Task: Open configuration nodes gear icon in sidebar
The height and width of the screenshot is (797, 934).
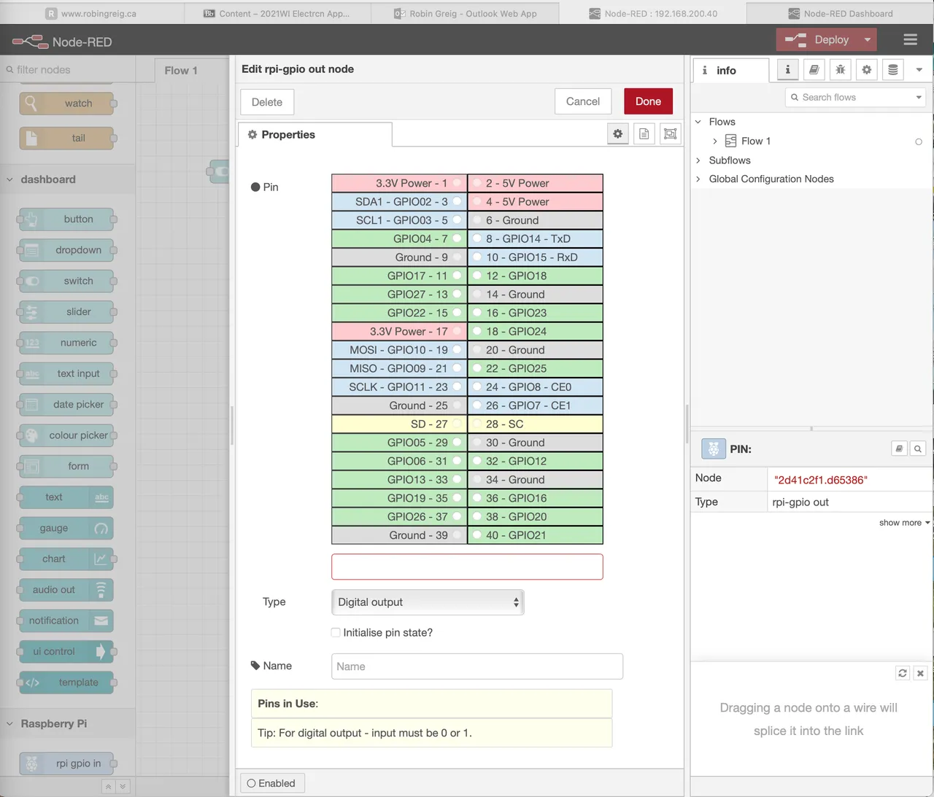Action: 866,70
